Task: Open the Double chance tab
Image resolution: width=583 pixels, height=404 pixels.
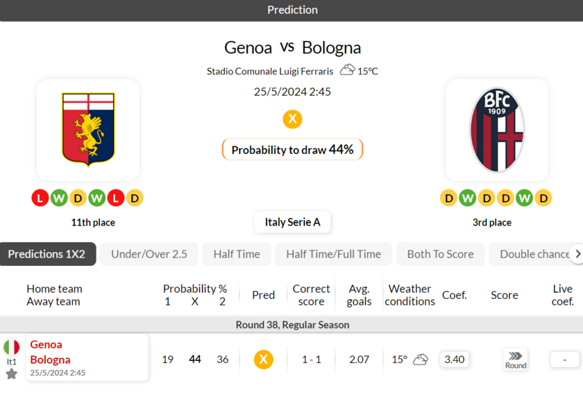Action: pos(534,254)
